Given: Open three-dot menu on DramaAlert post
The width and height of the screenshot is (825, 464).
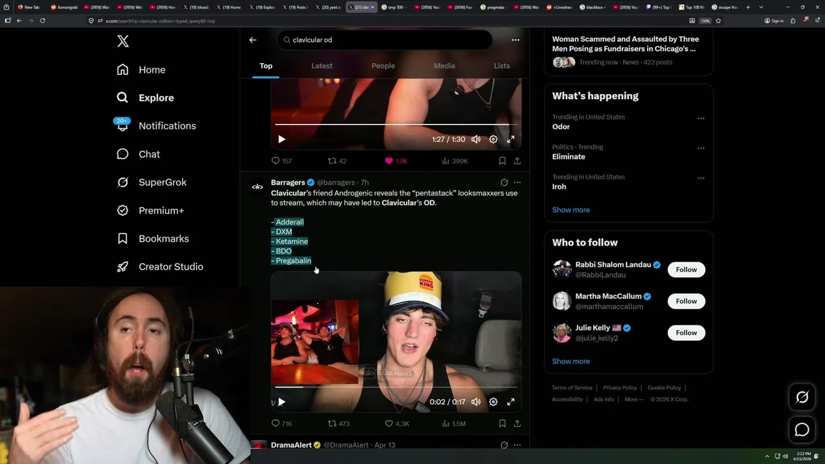Looking at the screenshot, I should tap(517, 445).
